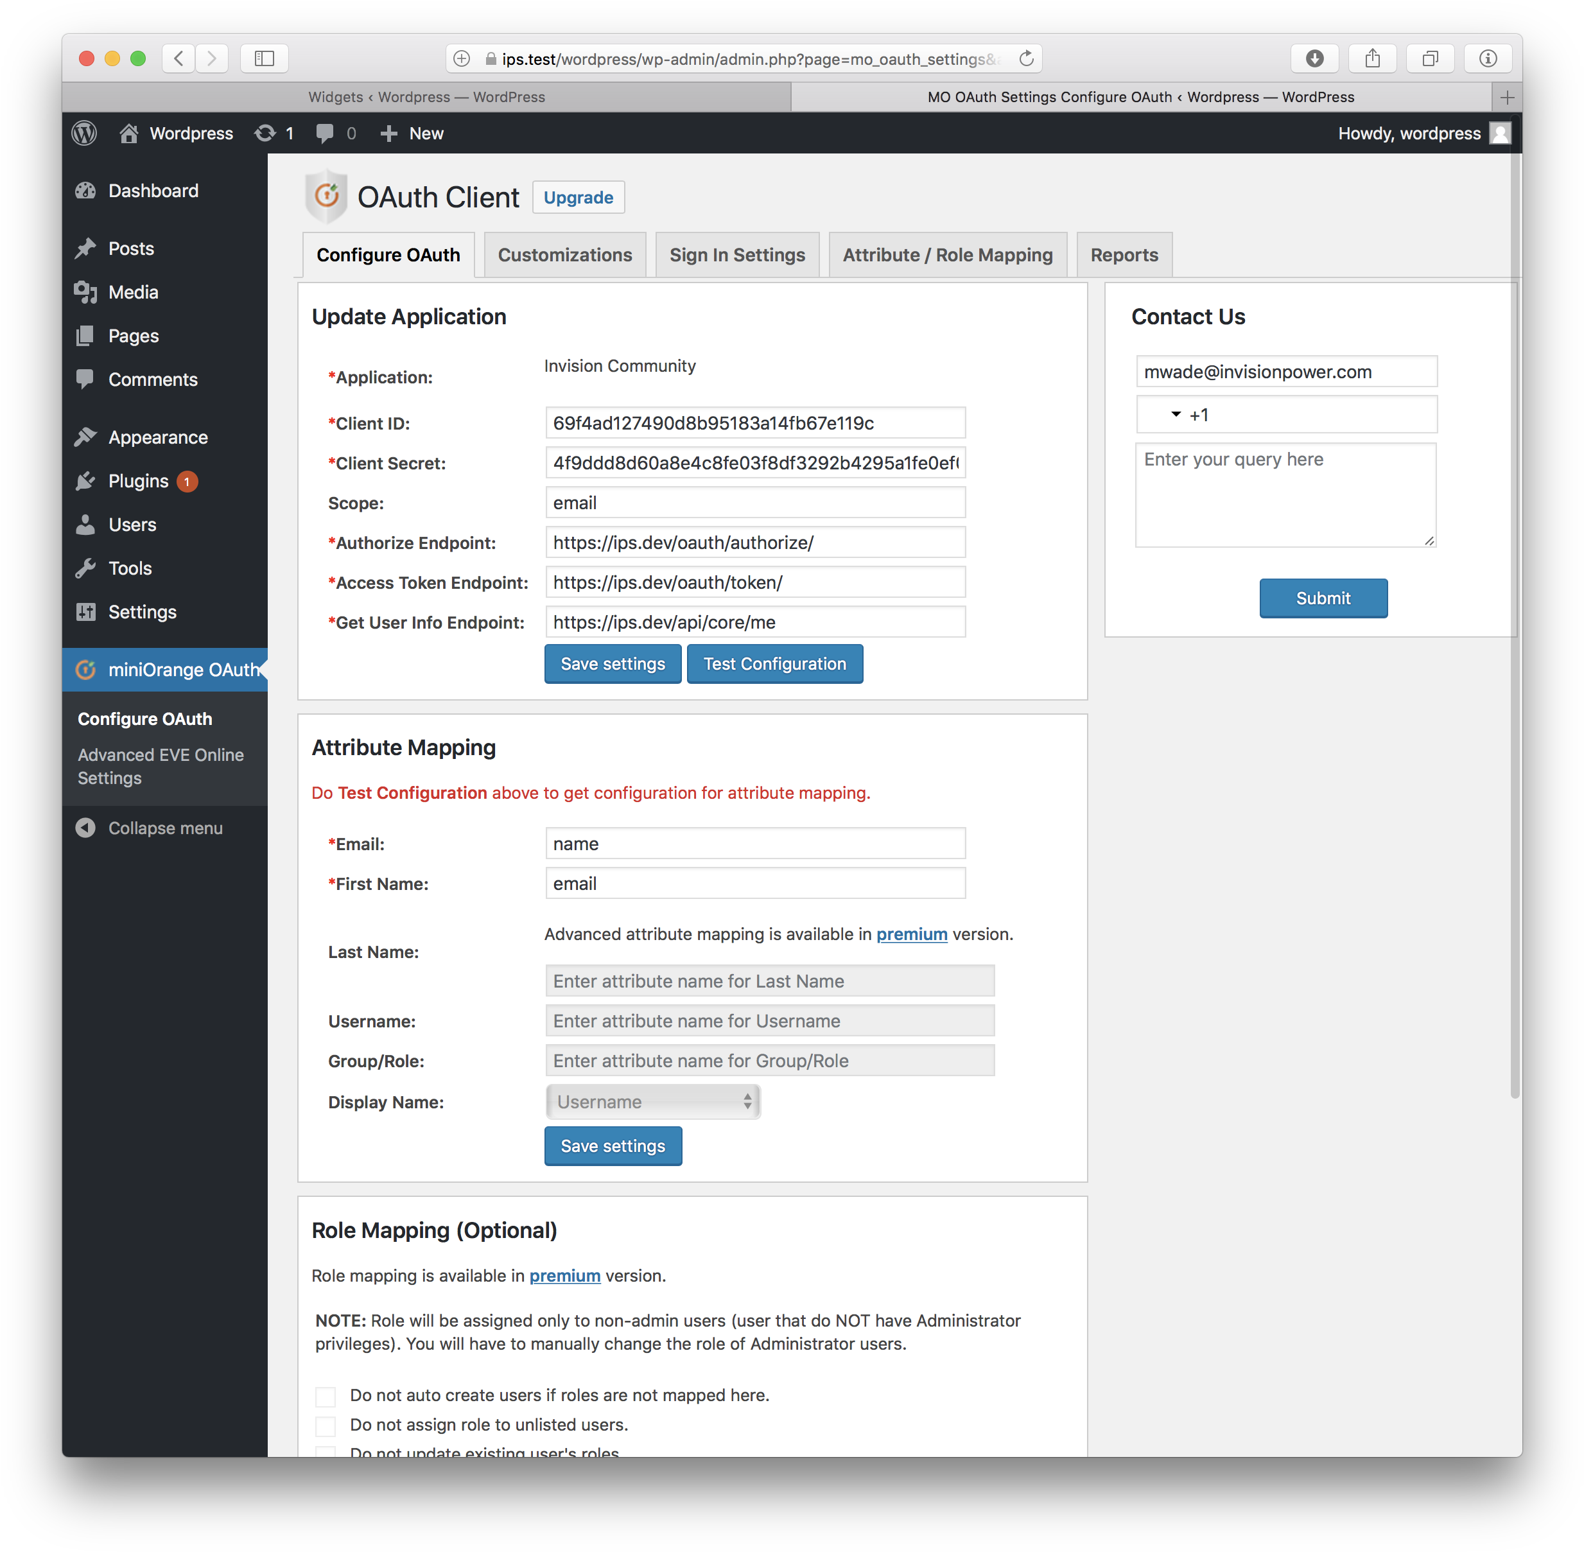Click the WordPress logo icon in admin bar
Screen dimensions: 1584x1552
[x=84, y=133]
